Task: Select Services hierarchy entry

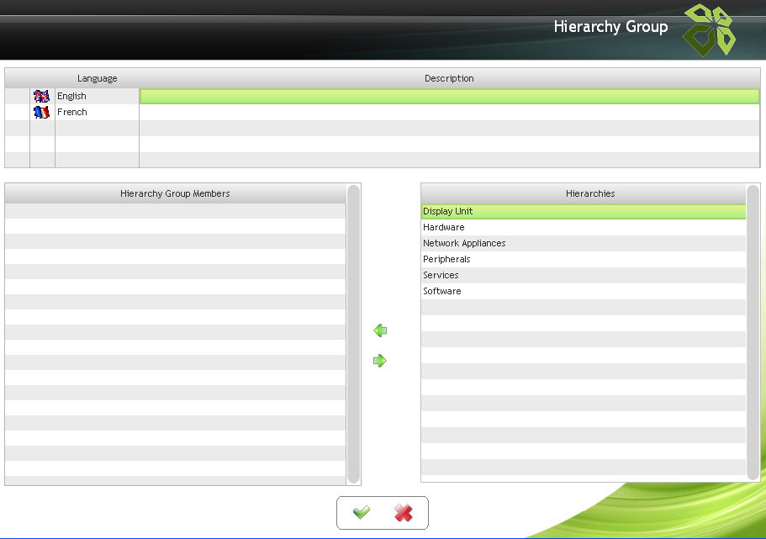Action: point(441,275)
